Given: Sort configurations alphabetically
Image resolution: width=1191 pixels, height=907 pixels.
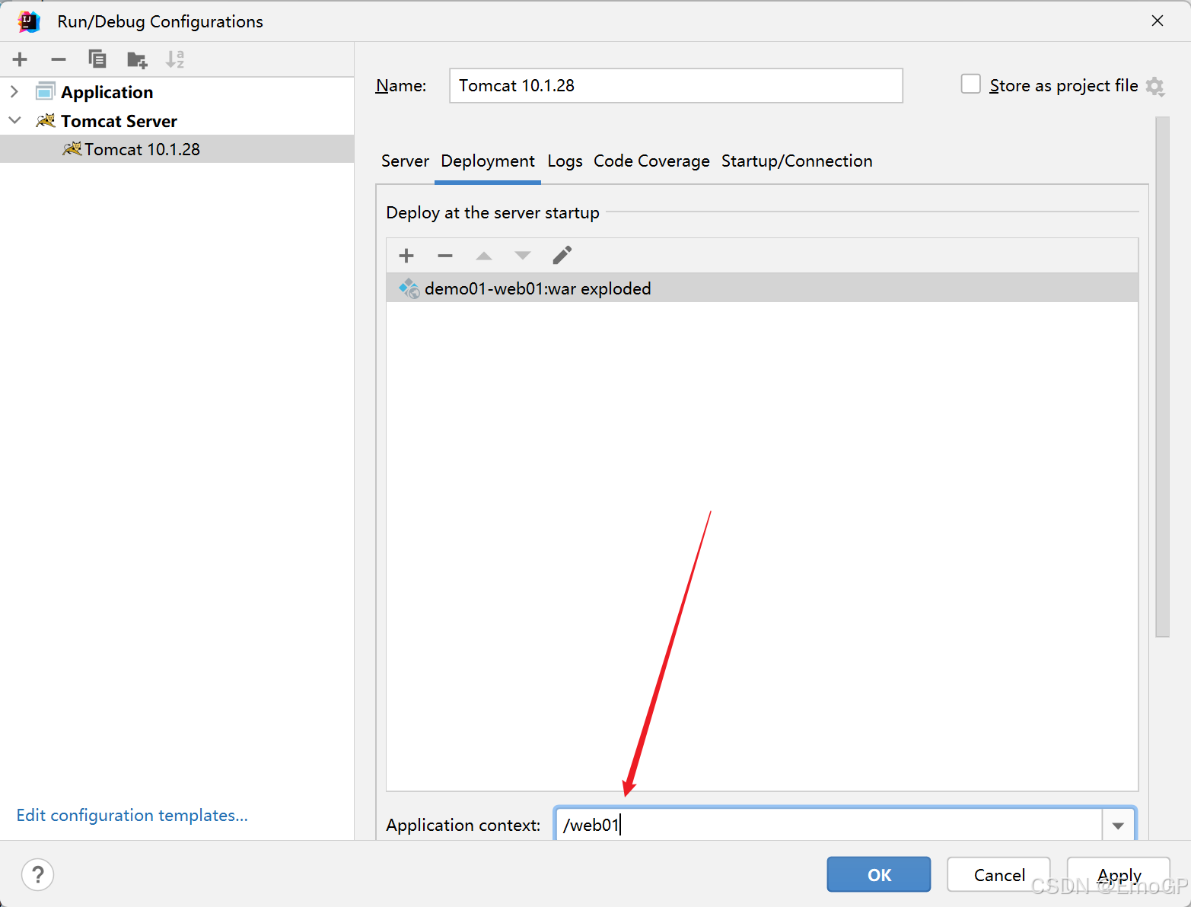Looking at the screenshot, I should coord(175,59).
